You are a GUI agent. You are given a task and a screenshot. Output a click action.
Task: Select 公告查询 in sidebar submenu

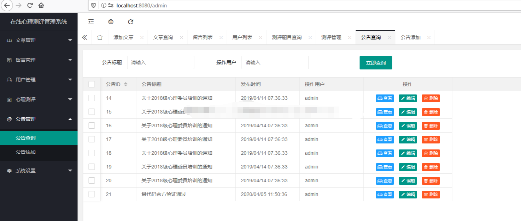[x=39, y=138]
